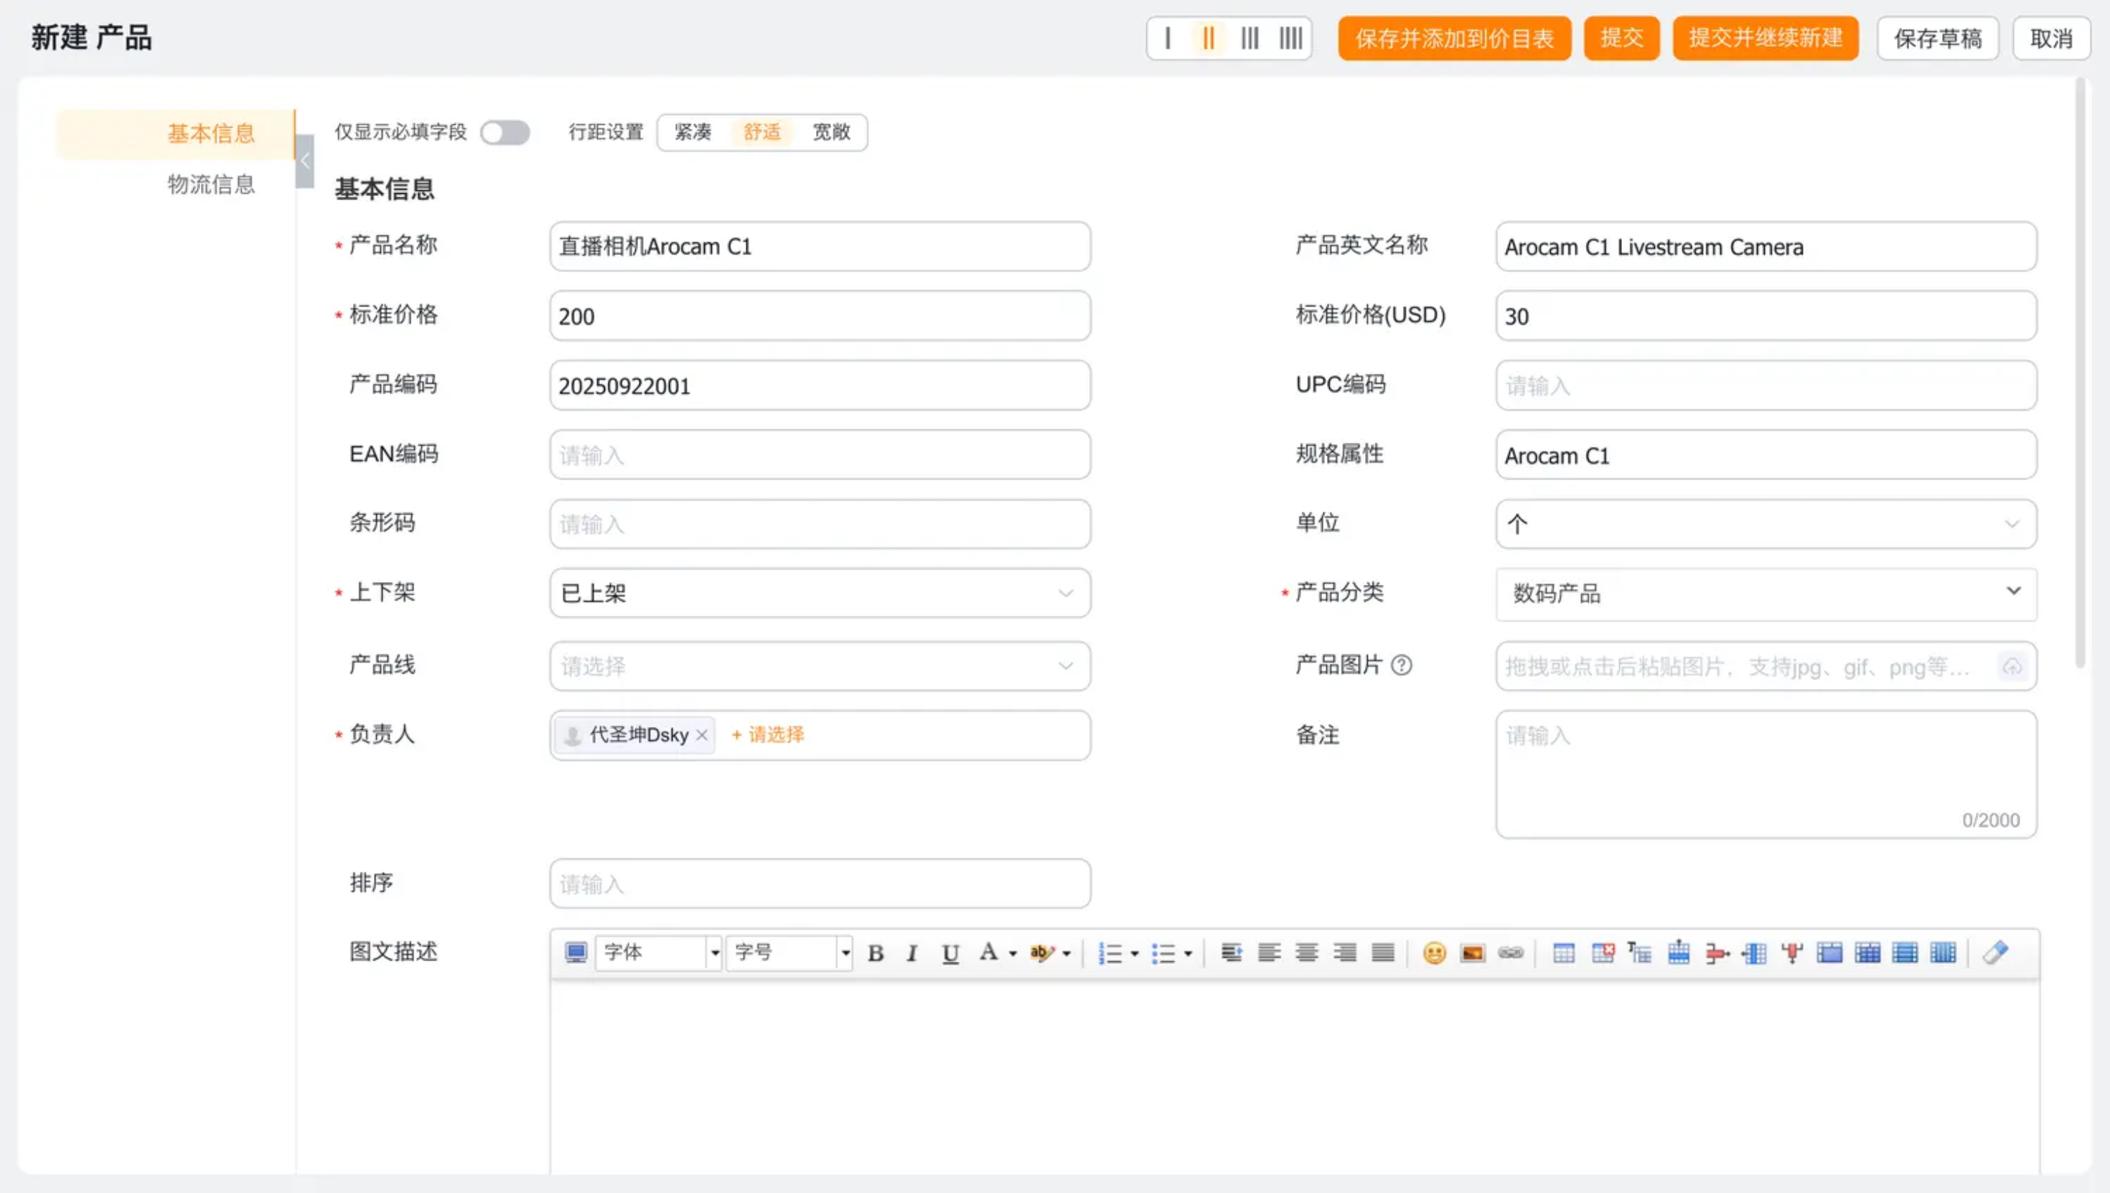The image size is (2110, 1193).
Task: Toggle the 仅显示必填字段 switch
Action: point(505,132)
